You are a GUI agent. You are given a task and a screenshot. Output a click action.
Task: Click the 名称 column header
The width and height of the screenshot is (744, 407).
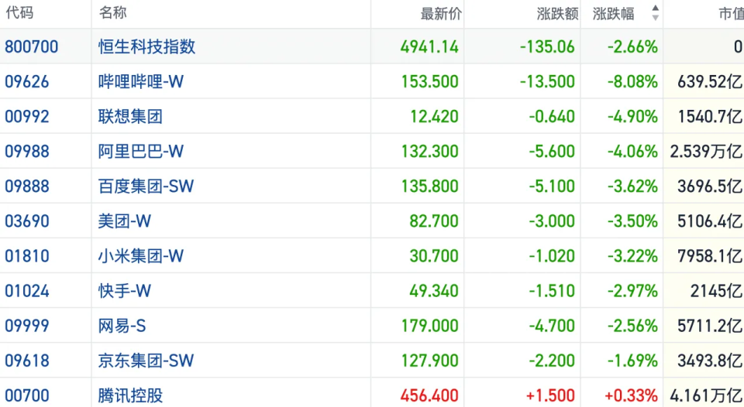pos(112,13)
